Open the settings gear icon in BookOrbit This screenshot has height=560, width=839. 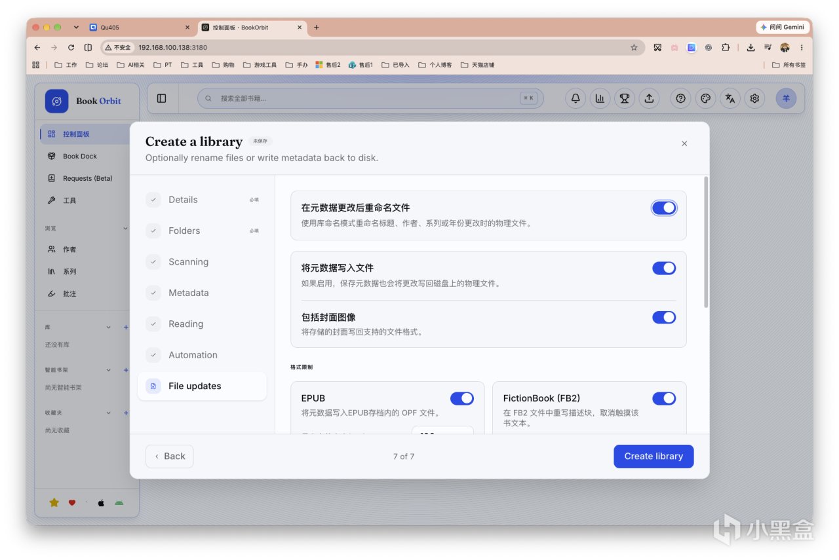click(754, 98)
